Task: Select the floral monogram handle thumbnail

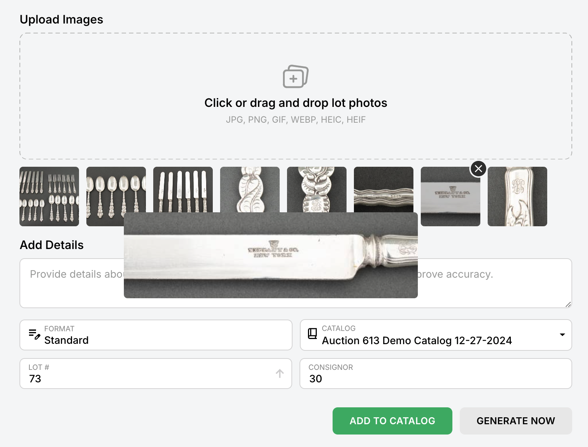Action: [316, 190]
